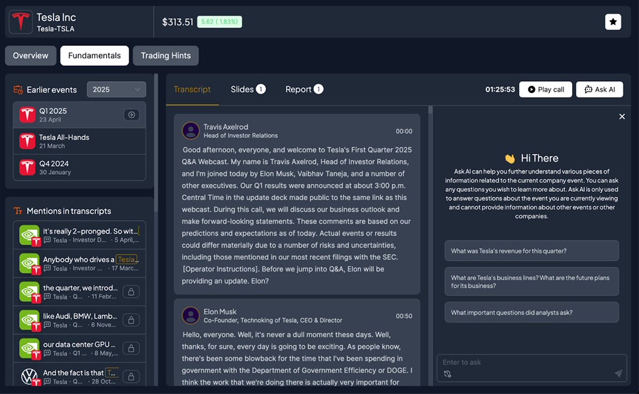The height and width of the screenshot is (394, 639).
Task: Click the Play call button
Action: click(545, 89)
